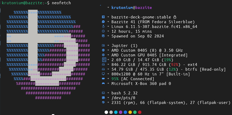Click the shell version text bash 5.2.32

[x=124, y=93]
